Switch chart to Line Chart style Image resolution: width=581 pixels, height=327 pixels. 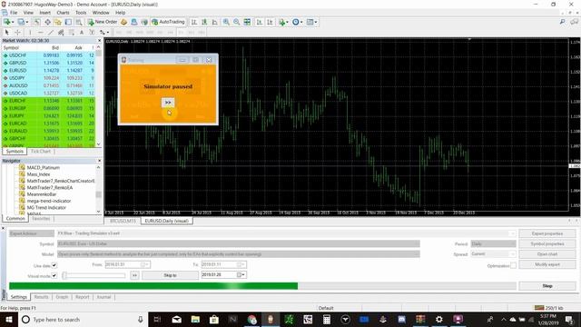pyautogui.click(x=214, y=22)
